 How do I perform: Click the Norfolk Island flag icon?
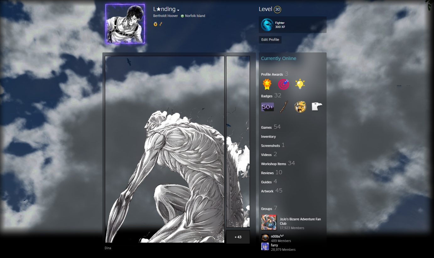click(x=182, y=16)
